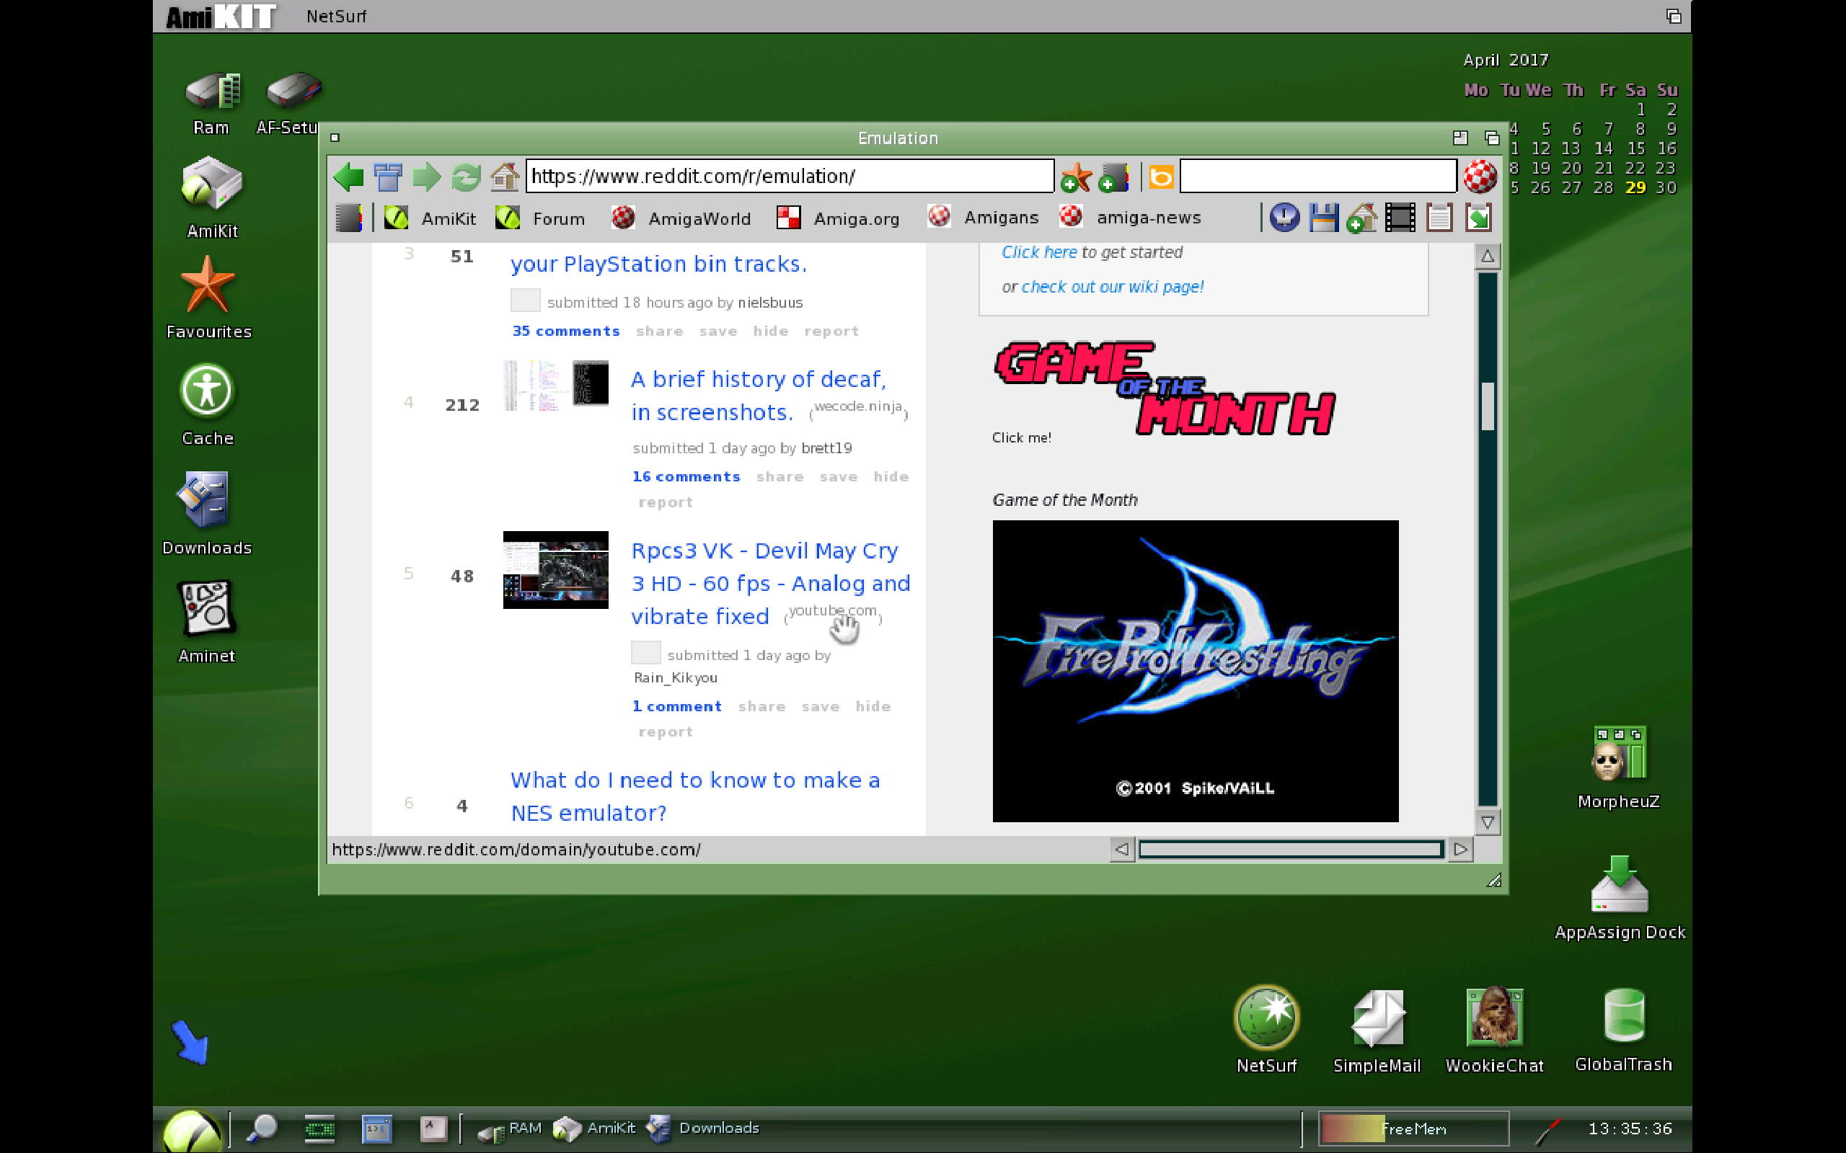Reload the Emulation page

(x=465, y=177)
